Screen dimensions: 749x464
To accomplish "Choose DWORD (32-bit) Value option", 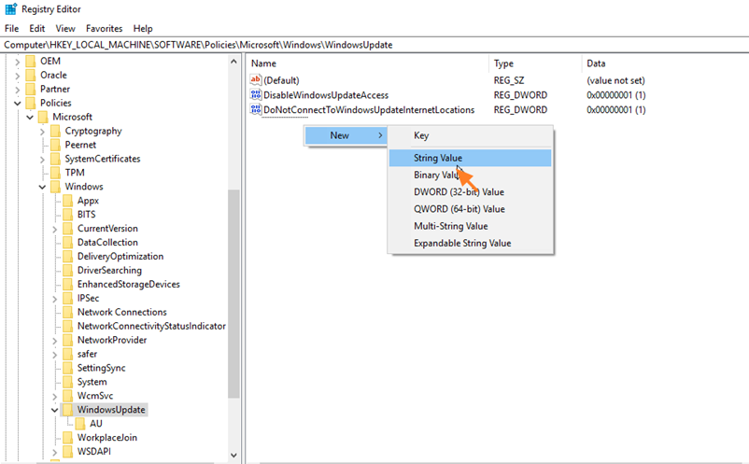I will pyautogui.click(x=470, y=192).
